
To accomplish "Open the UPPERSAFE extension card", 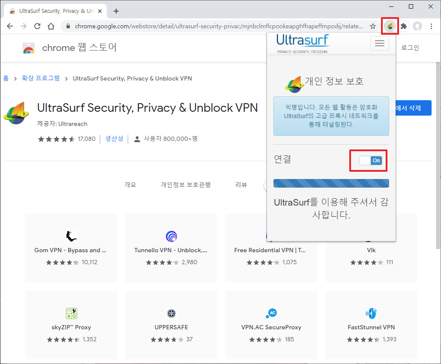I will 171,325.
